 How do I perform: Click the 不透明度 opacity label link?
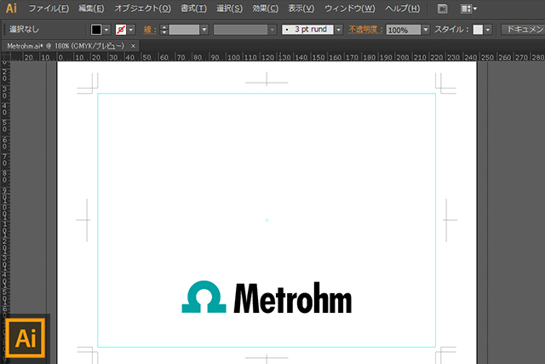[x=365, y=30]
